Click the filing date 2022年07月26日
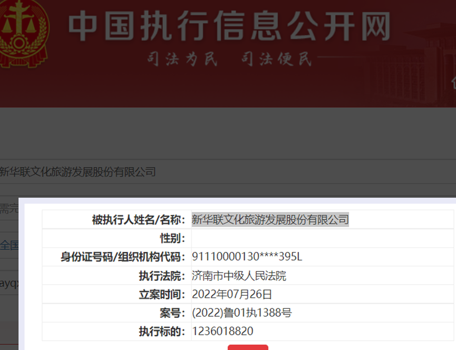This screenshot has height=350, width=456. (x=232, y=294)
